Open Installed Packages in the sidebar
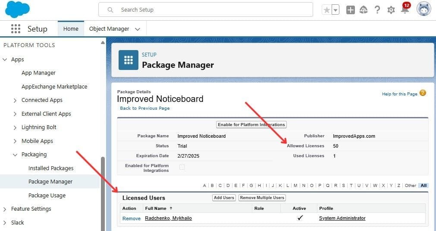 tap(51, 168)
